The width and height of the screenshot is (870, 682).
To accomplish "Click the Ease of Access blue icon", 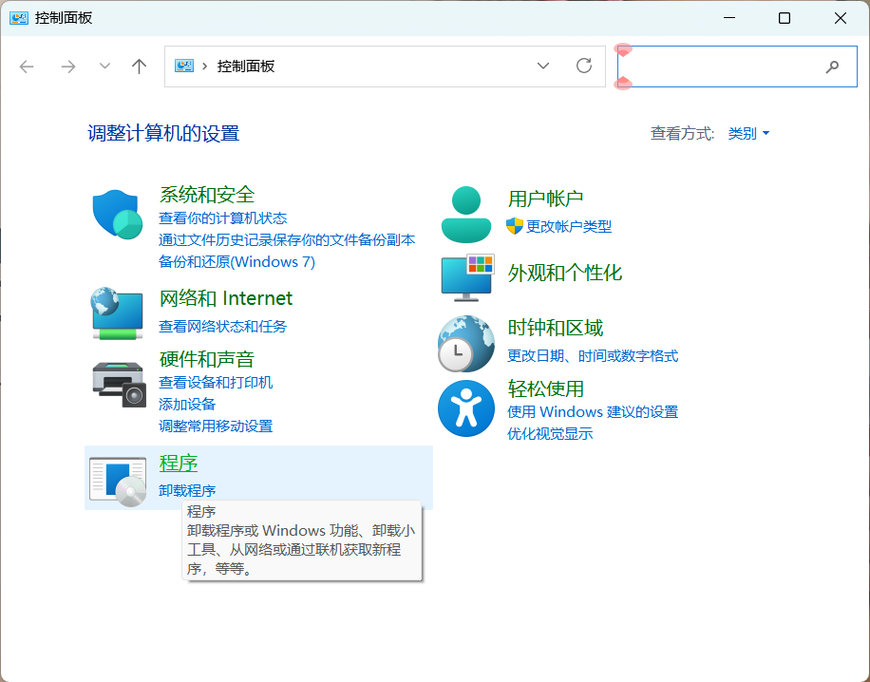I will click(466, 407).
